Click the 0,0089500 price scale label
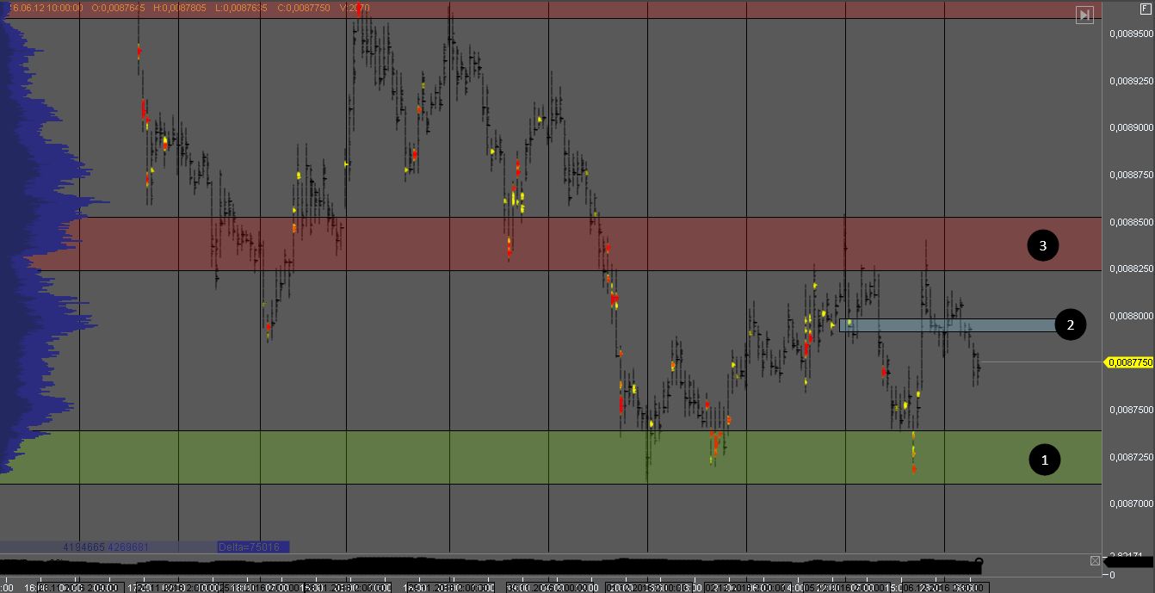 coord(1129,34)
